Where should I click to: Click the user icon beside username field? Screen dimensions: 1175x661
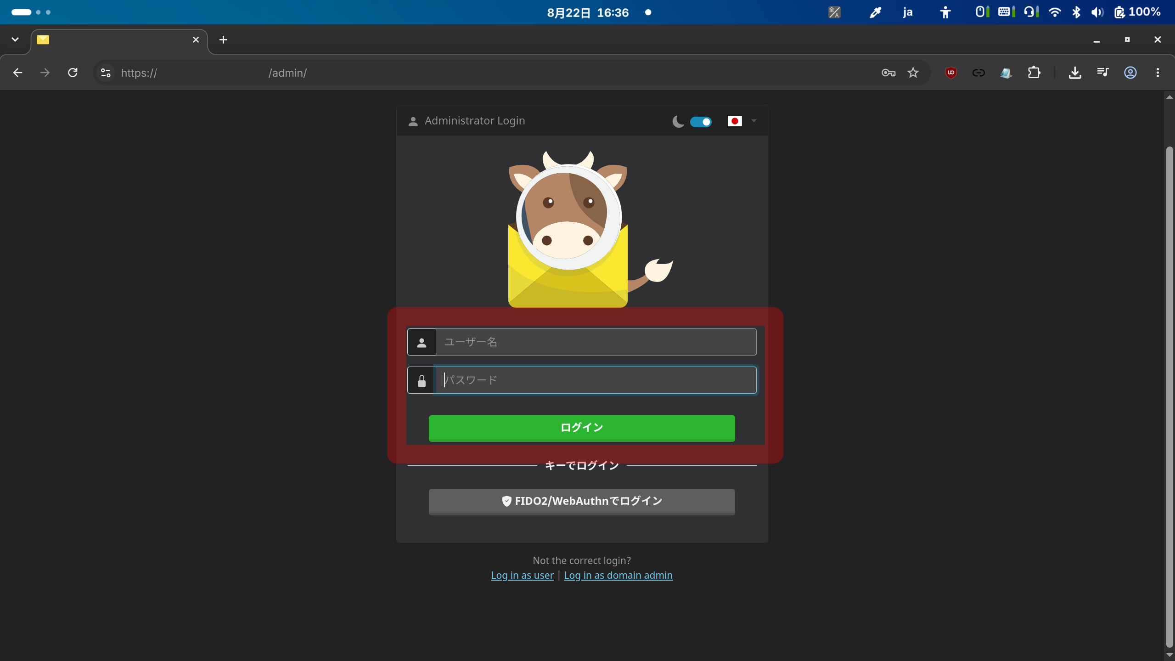[x=422, y=342]
